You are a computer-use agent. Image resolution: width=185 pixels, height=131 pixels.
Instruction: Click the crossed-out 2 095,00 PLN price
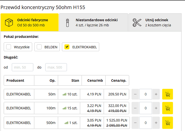[117, 125]
